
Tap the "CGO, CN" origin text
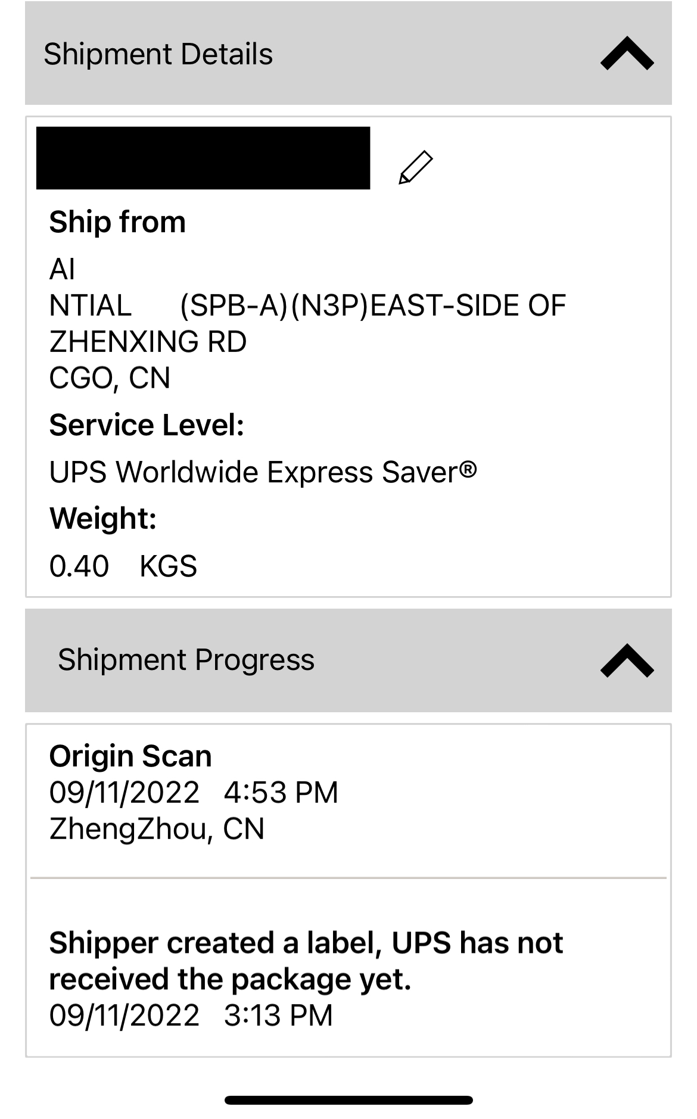[110, 378]
